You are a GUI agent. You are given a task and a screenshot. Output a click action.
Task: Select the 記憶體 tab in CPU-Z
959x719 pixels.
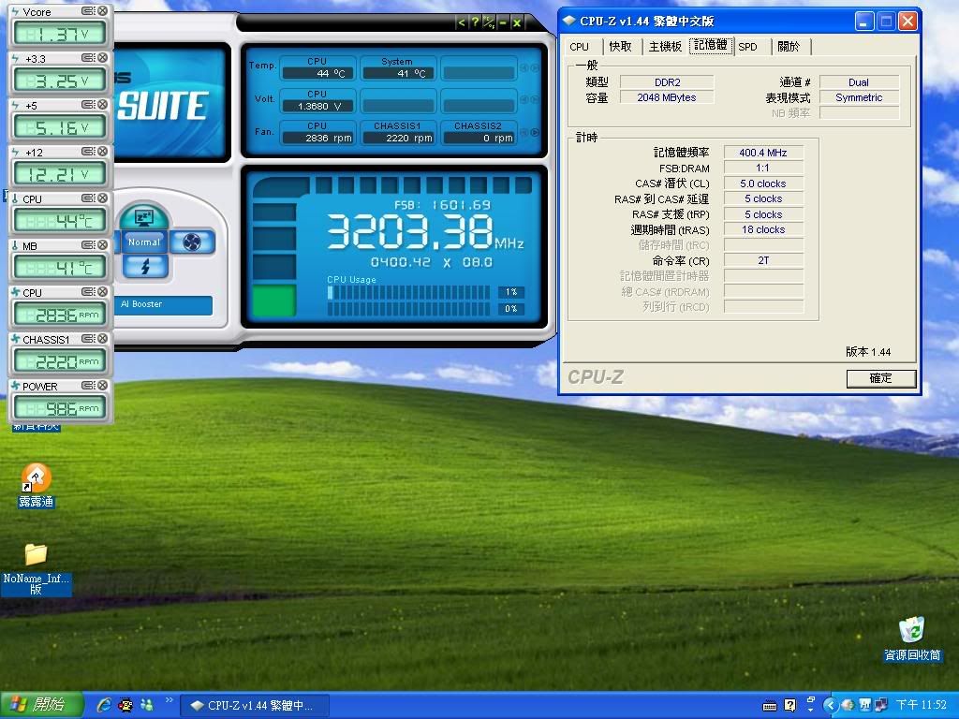[x=711, y=45]
